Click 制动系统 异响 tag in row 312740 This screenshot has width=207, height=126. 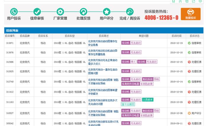(151, 79)
